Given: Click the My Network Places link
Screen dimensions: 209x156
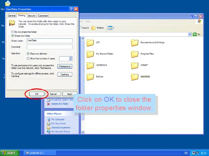Looking at the screenshot, I should 61,132.
